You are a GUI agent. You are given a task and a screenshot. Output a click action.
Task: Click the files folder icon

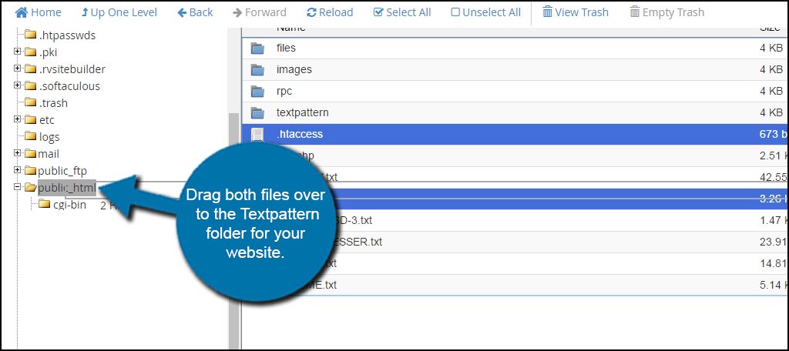(x=257, y=48)
